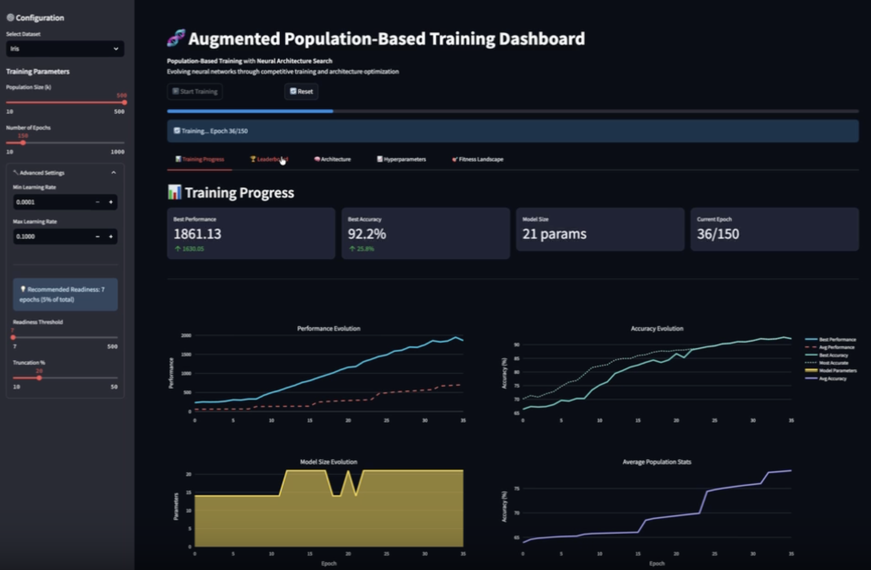Image resolution: width=871 pixels, height=570 pixels.
Task: Click the Training Progress tab icon
Action: [x=179, y=159]
